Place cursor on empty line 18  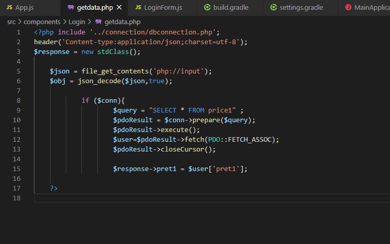[212, 198]
